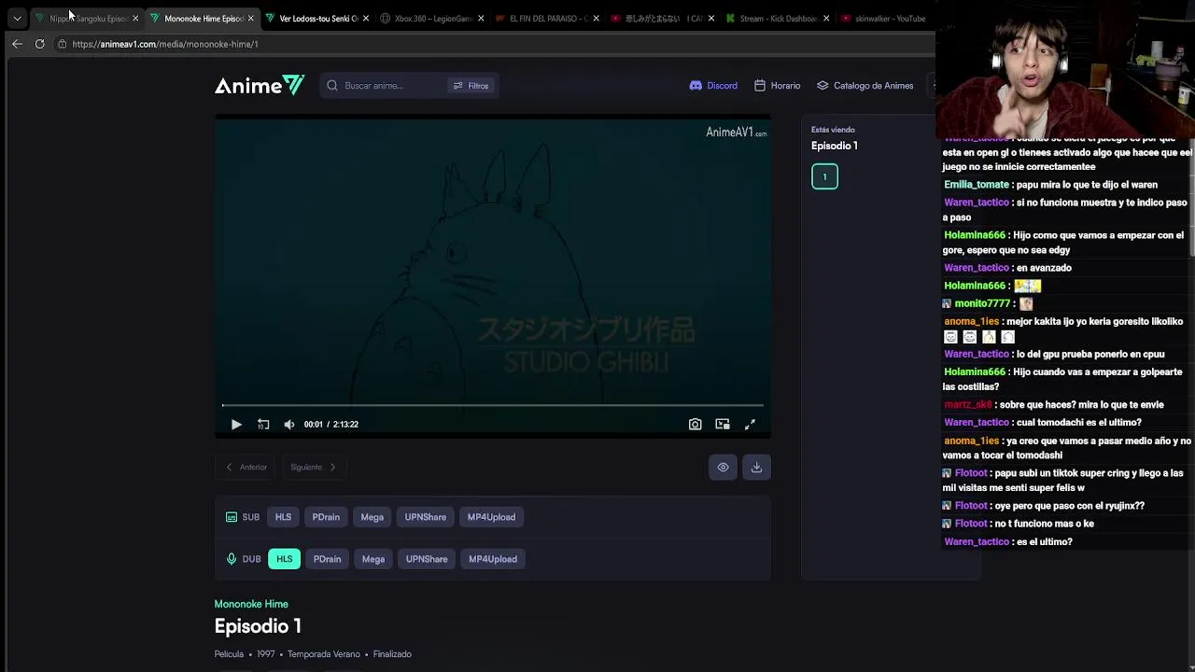Screen dimensions: 1195x672
Task: Open the Mononoke Hime title link
Action: 251,604
